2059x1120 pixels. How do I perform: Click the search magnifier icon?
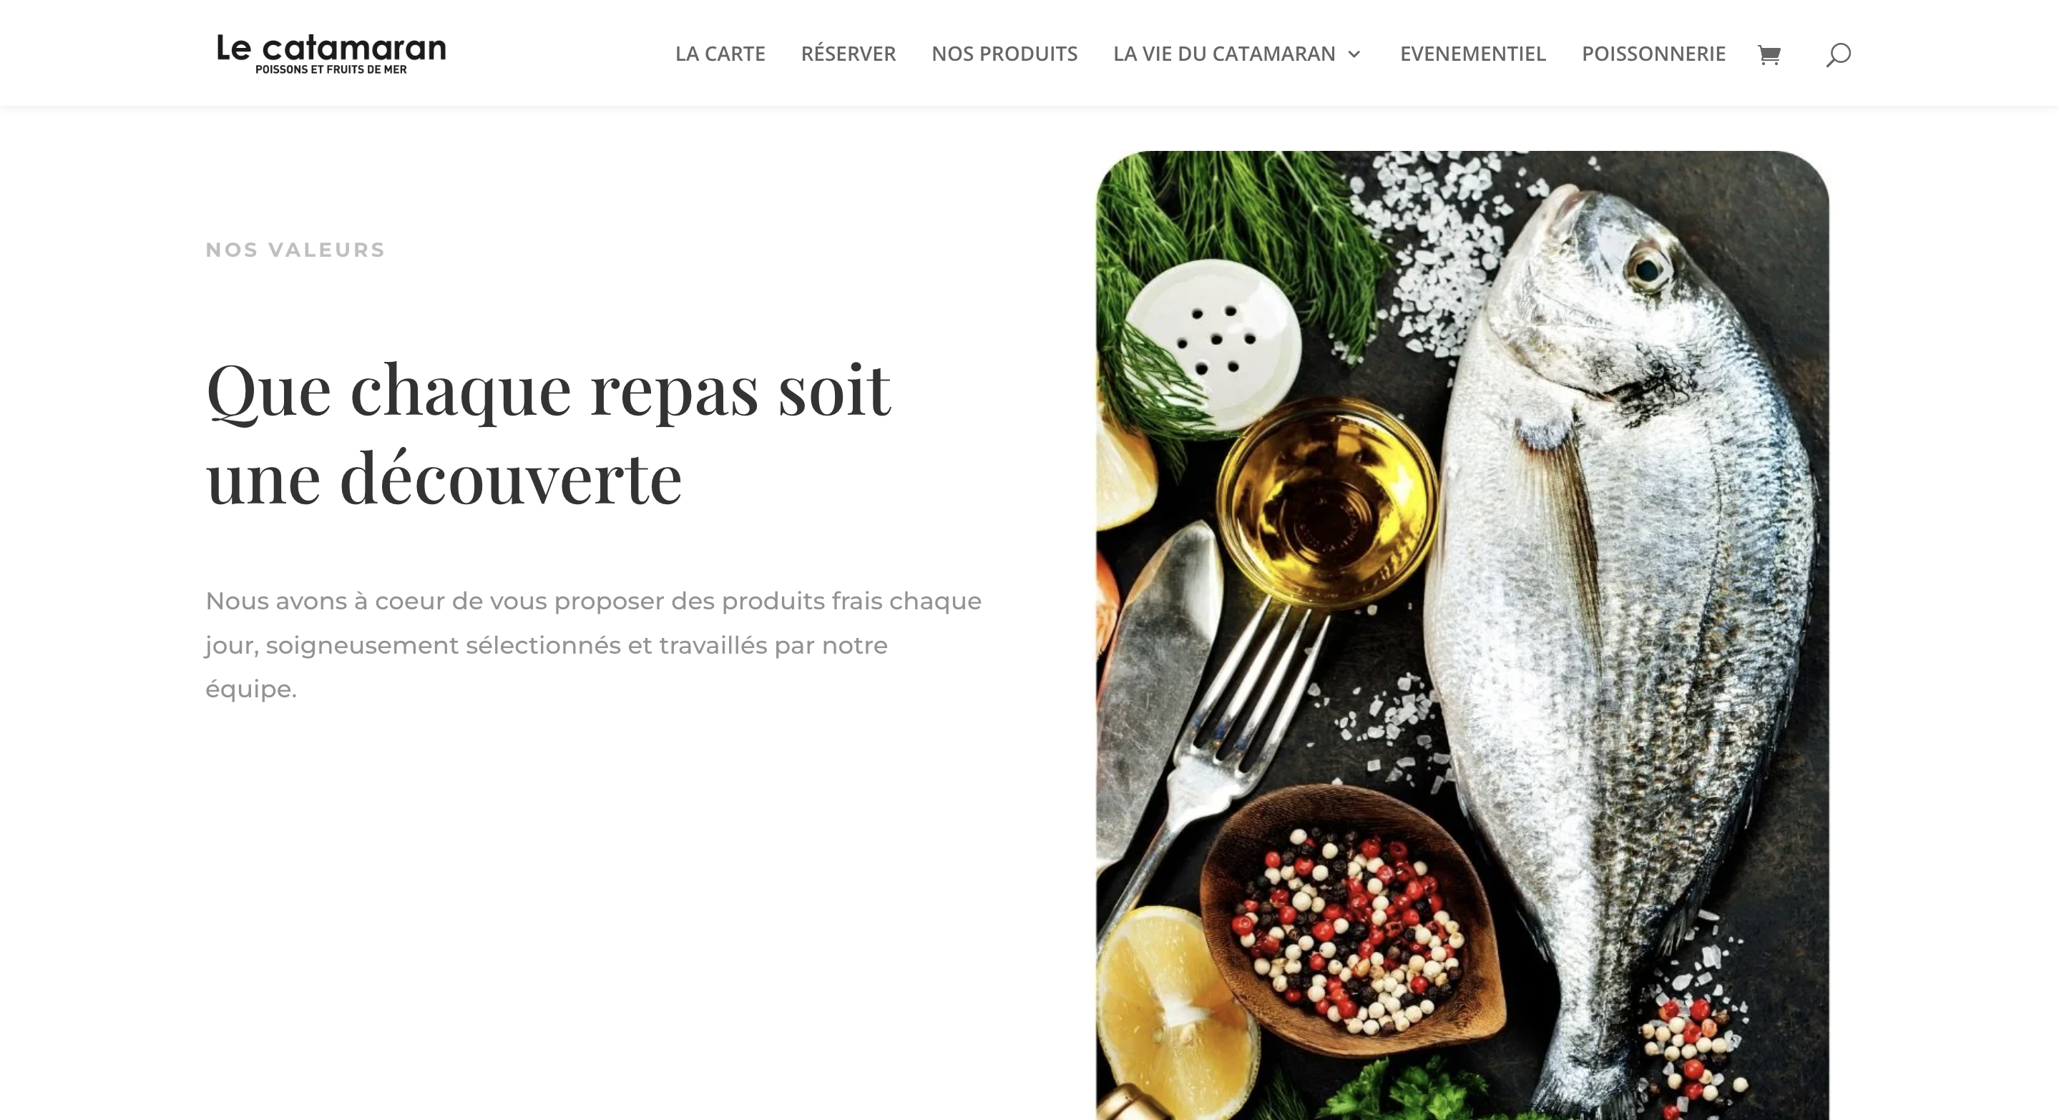[x=1839, y=54]
